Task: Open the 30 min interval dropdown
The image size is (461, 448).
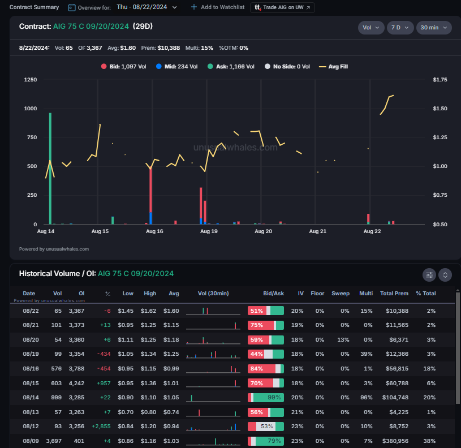Action: (x=434, y=28)
